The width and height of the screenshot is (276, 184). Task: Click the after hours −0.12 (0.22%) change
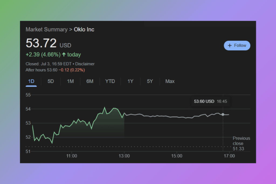(x=72, y=70)
